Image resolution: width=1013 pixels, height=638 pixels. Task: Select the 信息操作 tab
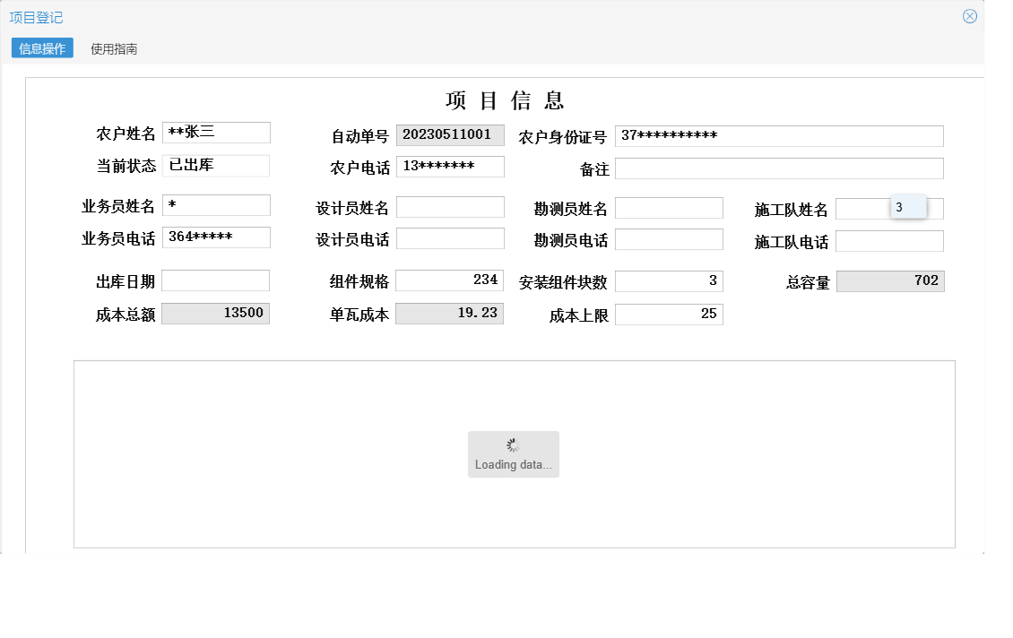point(41,47)
